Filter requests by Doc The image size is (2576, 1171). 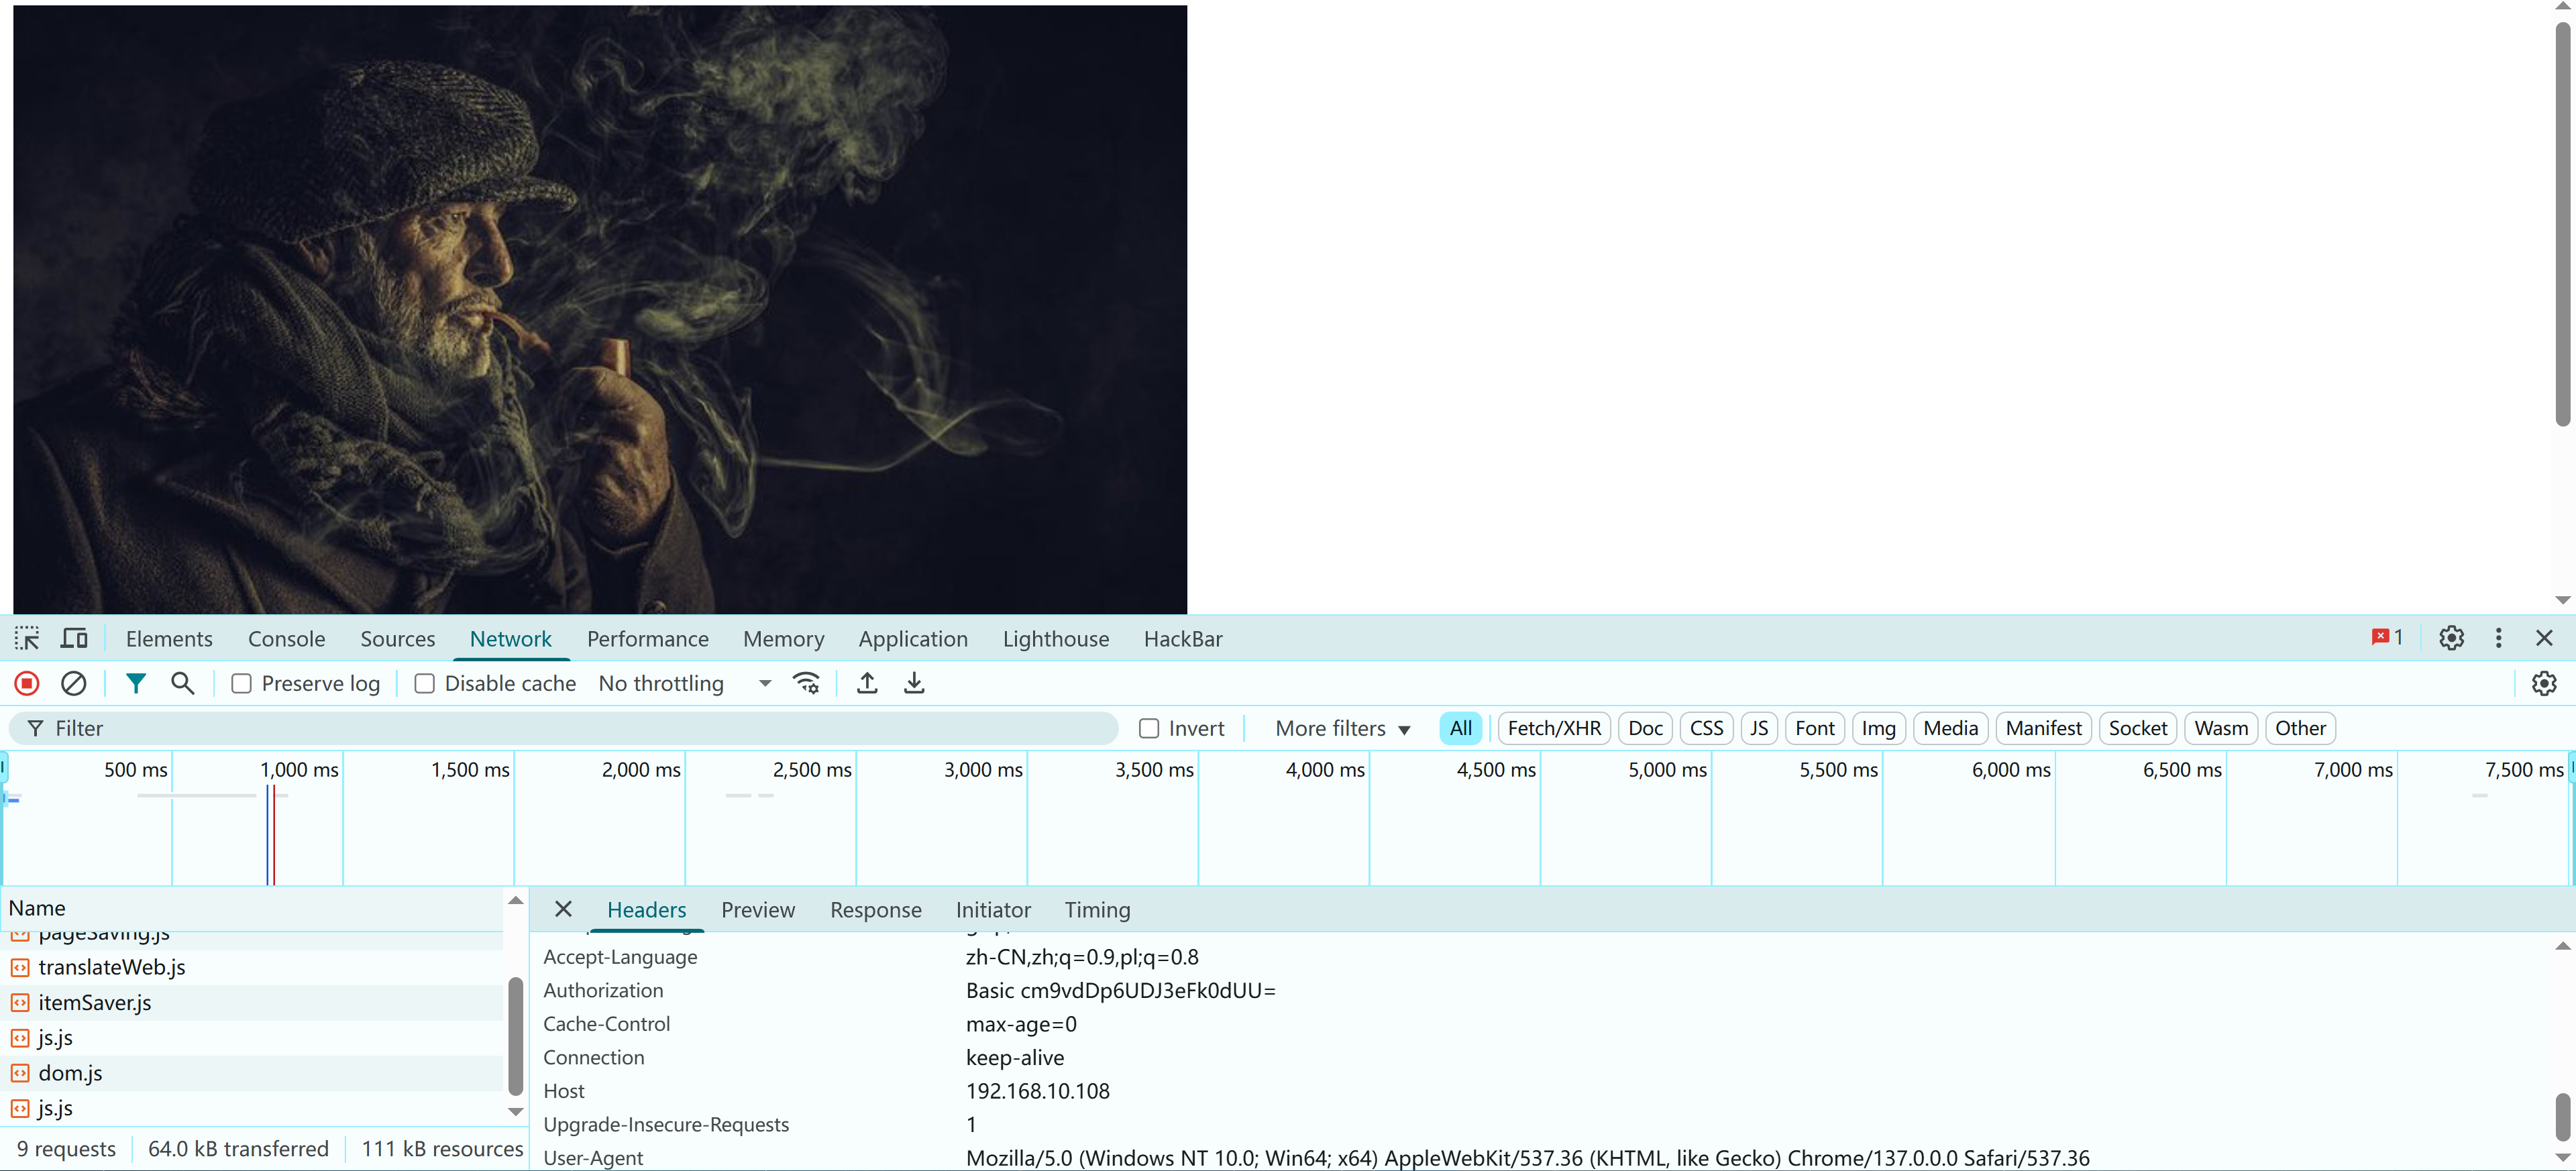(x=1644, y=728)
